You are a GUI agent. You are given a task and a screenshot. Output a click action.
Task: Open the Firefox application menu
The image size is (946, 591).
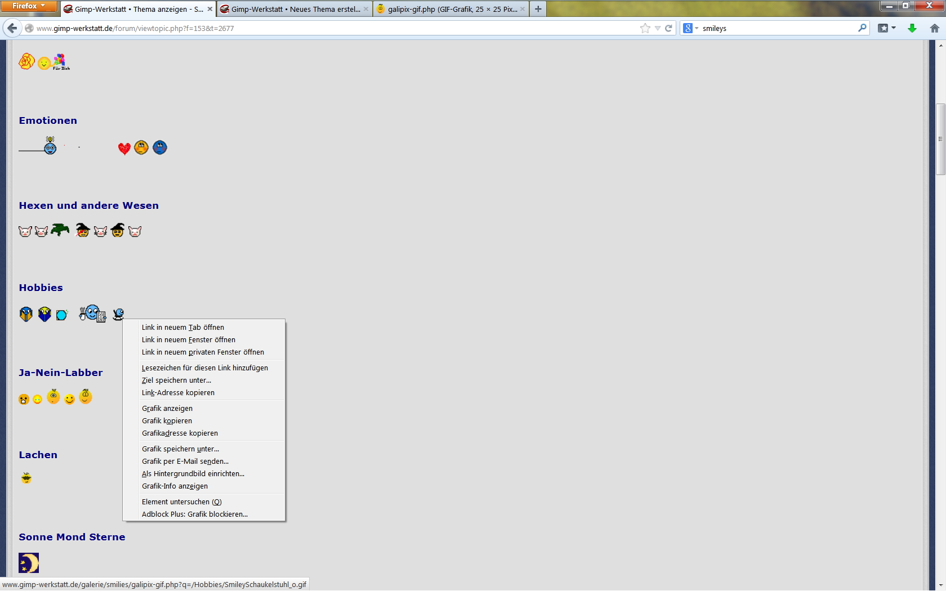pos(29,6)
